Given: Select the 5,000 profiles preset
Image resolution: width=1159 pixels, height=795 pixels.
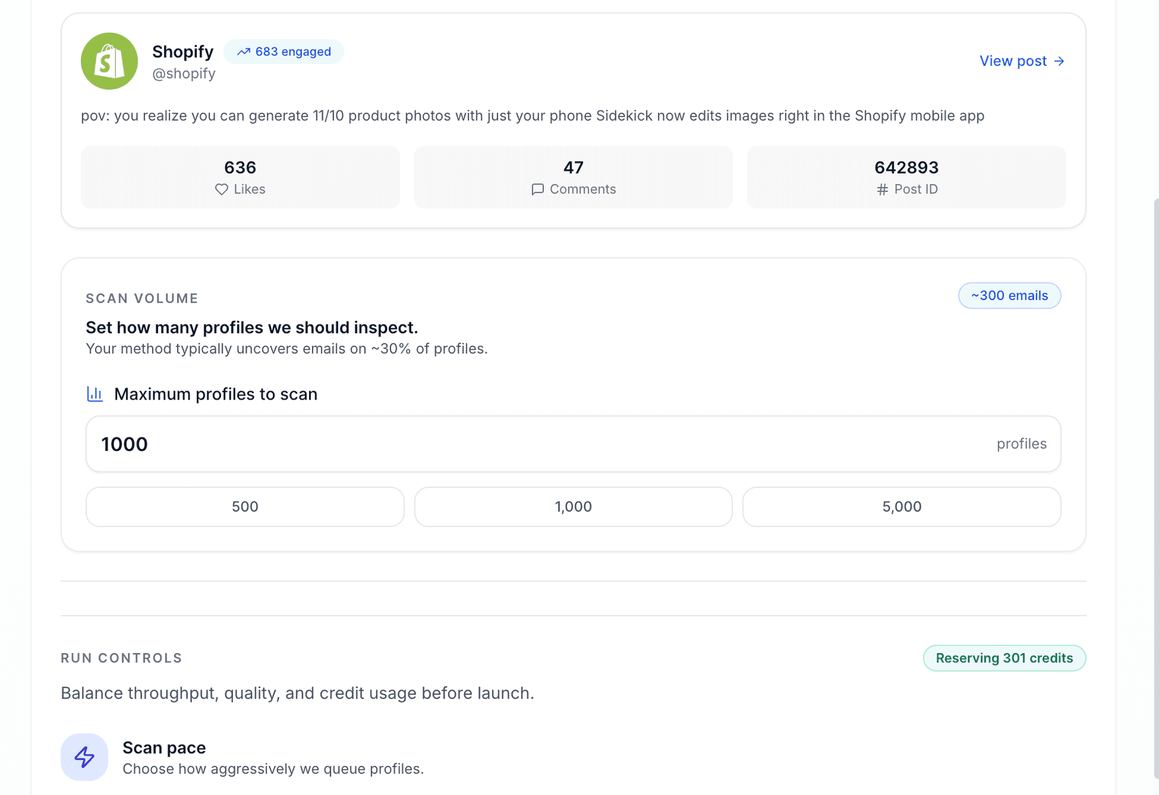Looking at the screenshot, I should coord(902,506).
